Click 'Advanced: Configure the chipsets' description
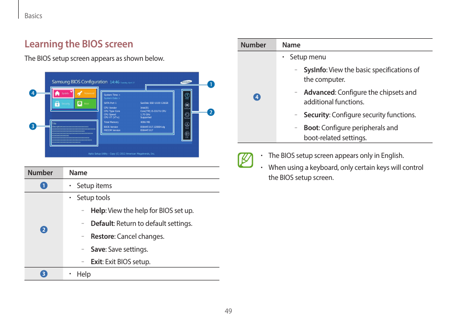 point(360,97)
